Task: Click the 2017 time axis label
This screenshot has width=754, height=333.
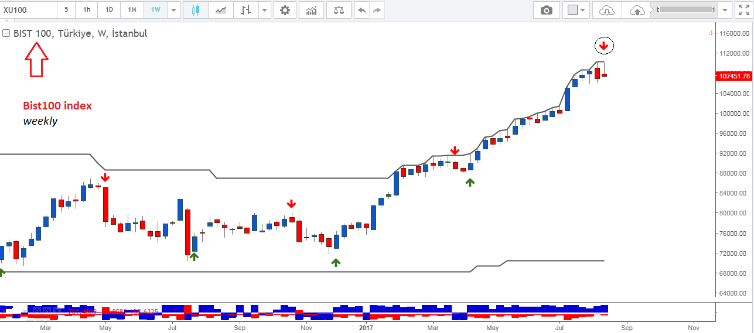Action: coord(366,328)
